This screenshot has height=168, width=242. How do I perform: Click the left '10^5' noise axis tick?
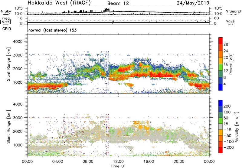[18, 8]
